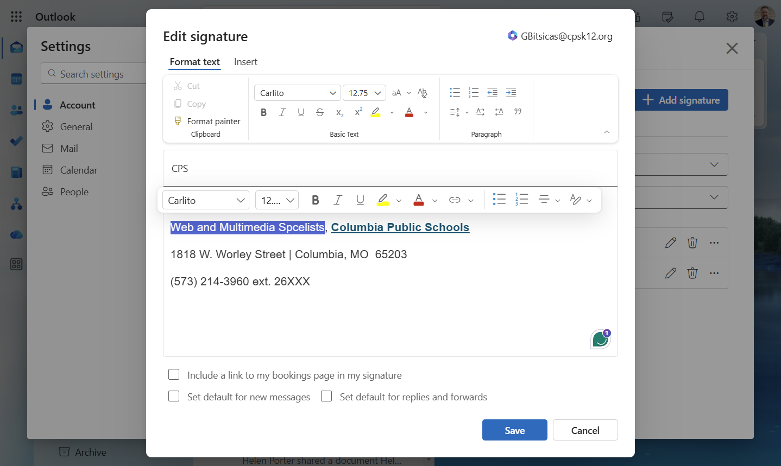Select the Format text tab
Viewport: 781px width, 466px height.
point(194,62)
